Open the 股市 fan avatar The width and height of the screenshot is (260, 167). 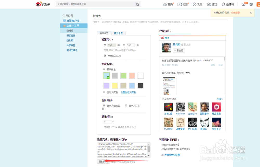[168, 107]
